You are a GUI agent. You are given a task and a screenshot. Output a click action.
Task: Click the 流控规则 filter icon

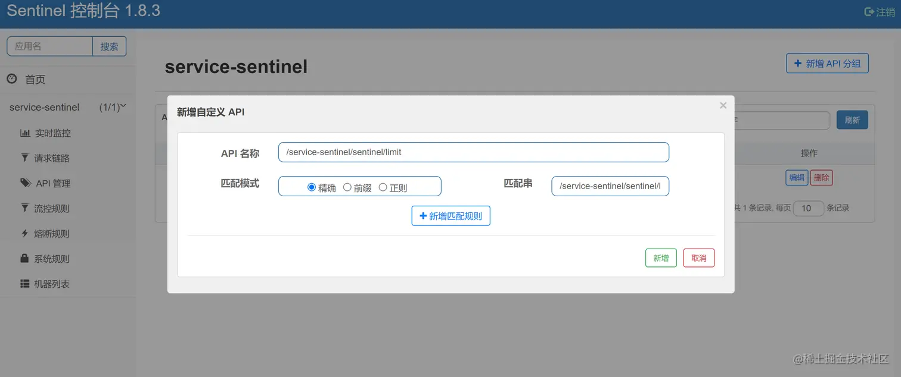(x=25, y=208)
